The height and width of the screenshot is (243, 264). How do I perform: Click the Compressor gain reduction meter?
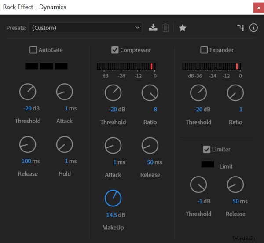126,66
